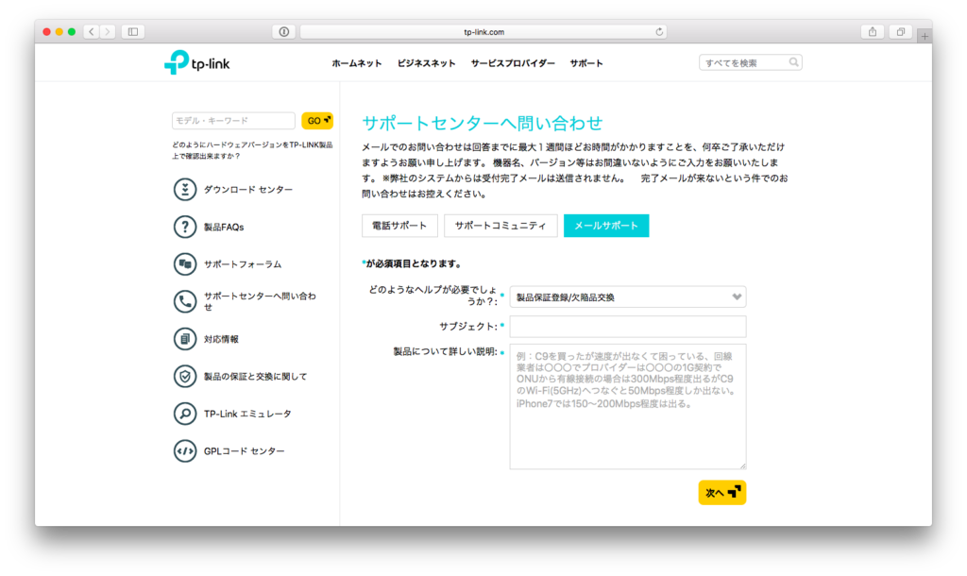This screenshot has height=576, width=967.
Task: Open the どのようなヘルプが必要 dropdown
Action: [628, 296]
